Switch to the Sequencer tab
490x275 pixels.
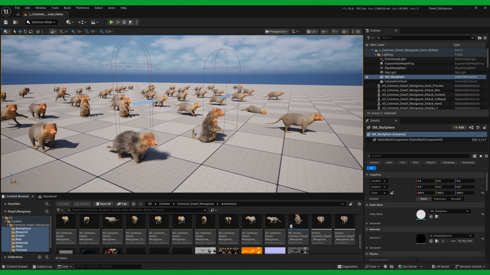coord(47,196)
